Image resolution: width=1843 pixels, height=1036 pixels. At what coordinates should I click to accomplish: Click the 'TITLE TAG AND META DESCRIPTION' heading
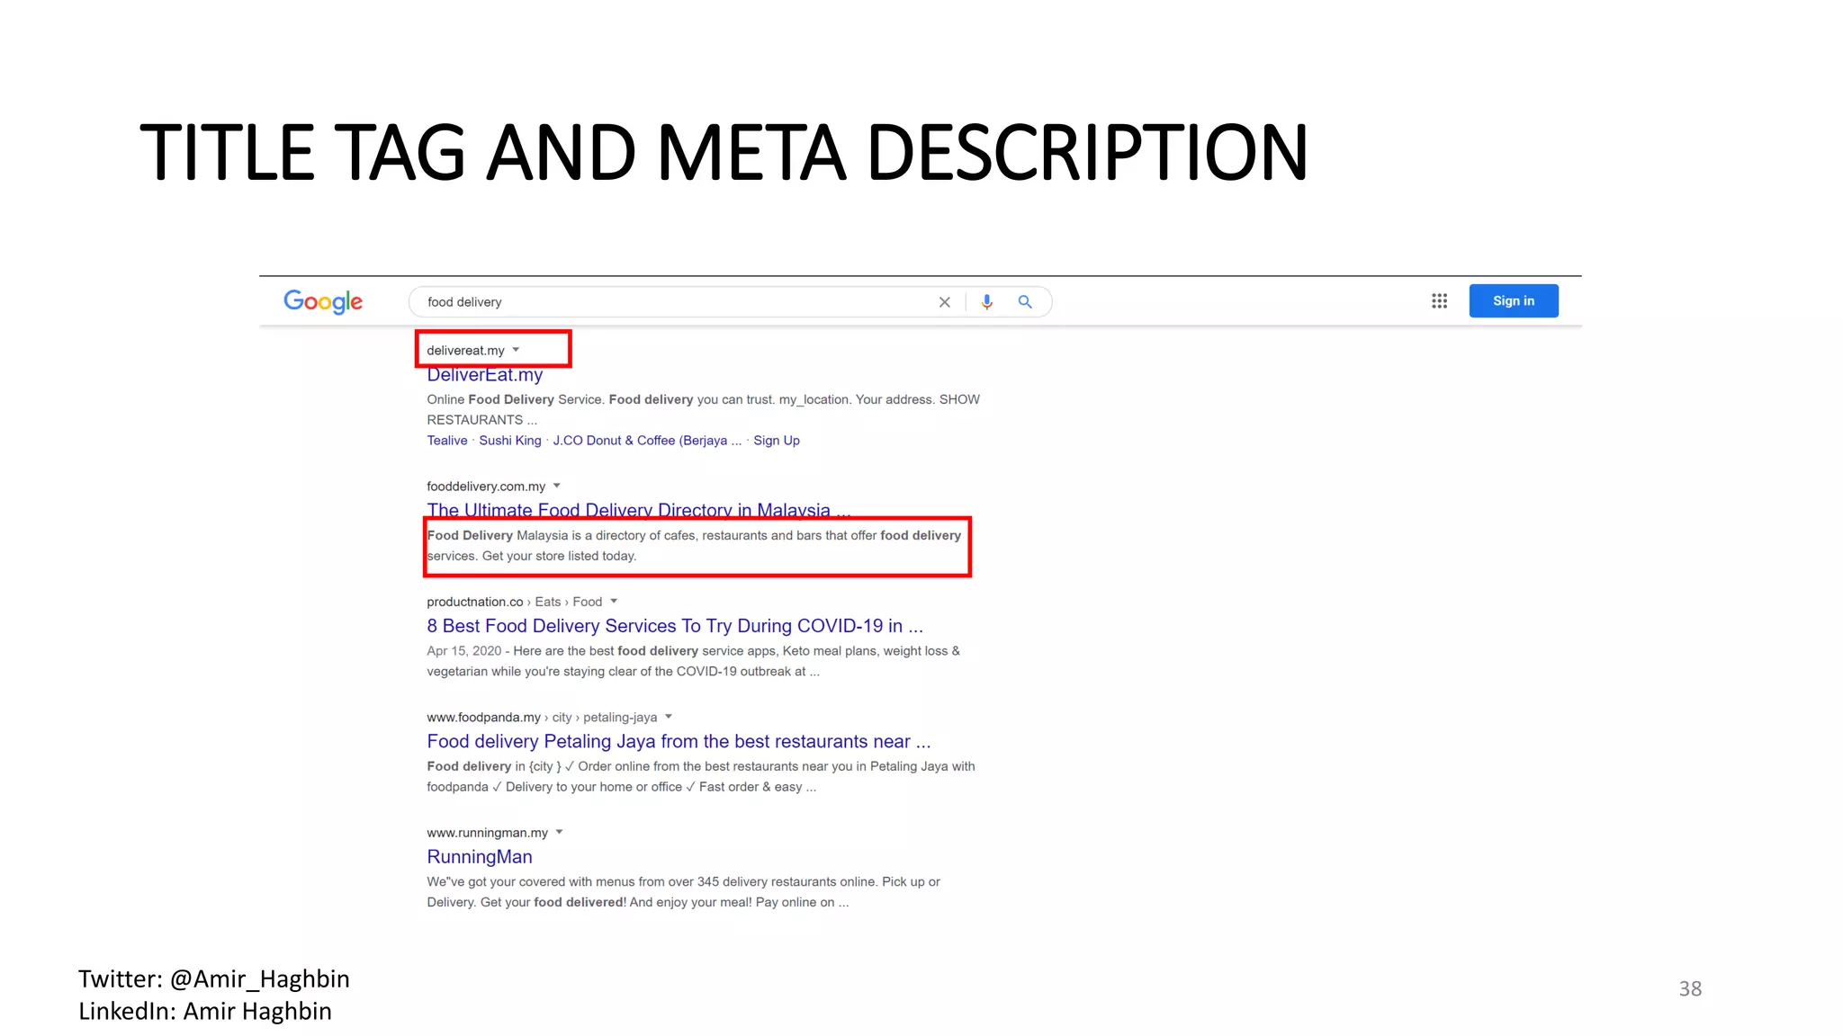[x=724, y=152]
